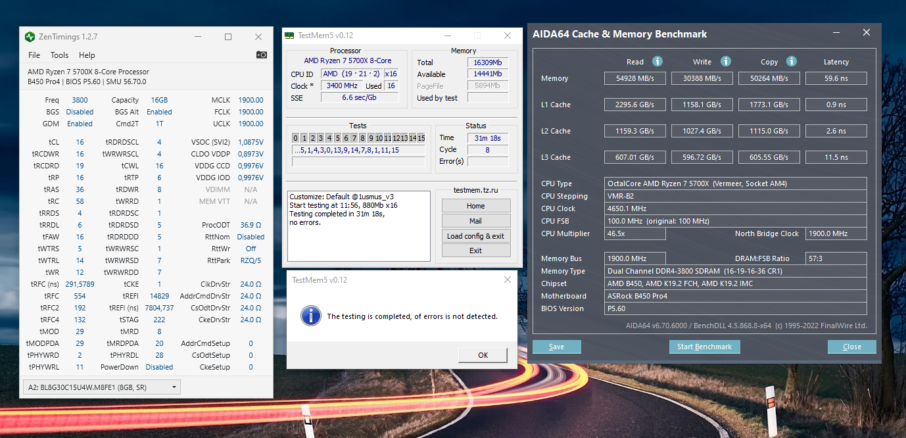Click the DRAM:FSB Ratio 57:3 field
This screenshot has height=438, width=906.
pyautogui.click(x=835, y=258)
